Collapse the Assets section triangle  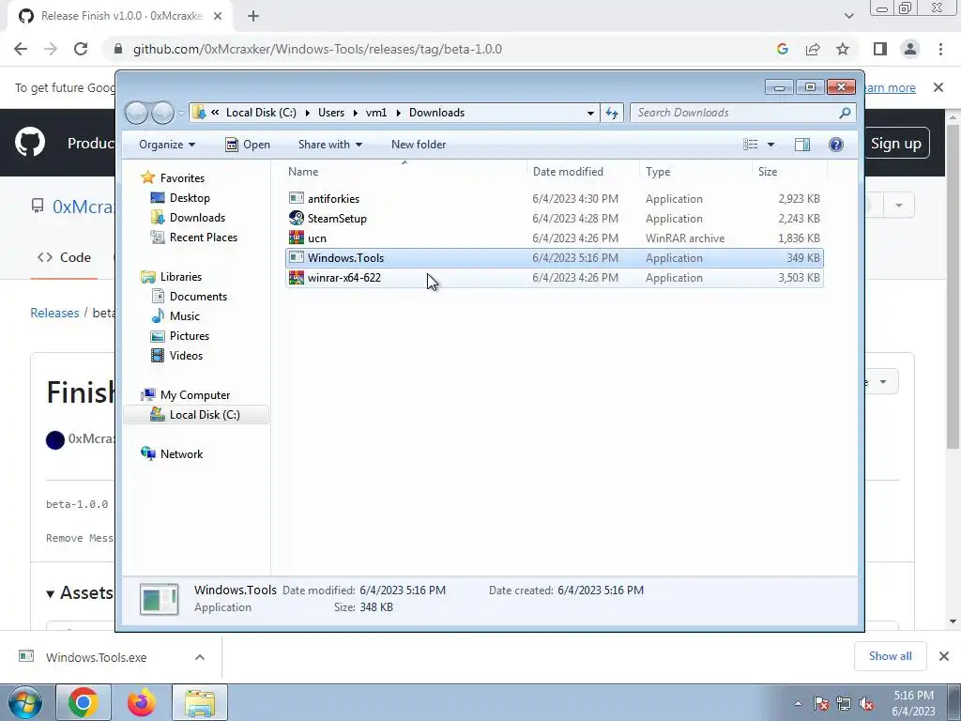click(x=51, y=593)
